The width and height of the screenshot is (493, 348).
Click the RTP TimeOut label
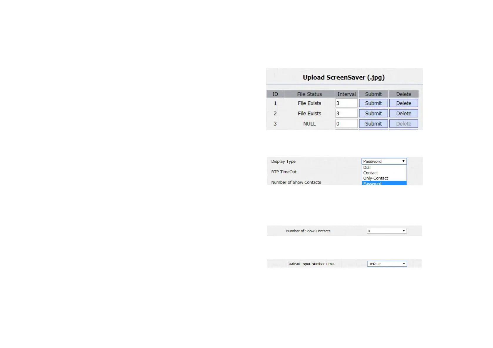click(284, 172)
